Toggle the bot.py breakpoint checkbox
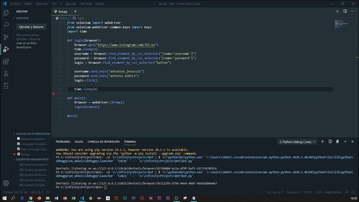The height and width of the screenshot is (202, 359). tap(19, 154)
